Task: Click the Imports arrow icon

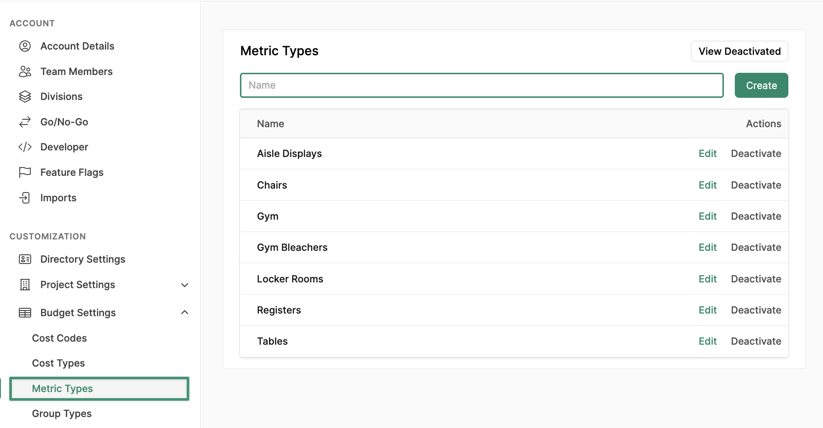Action: coord(25,198)
